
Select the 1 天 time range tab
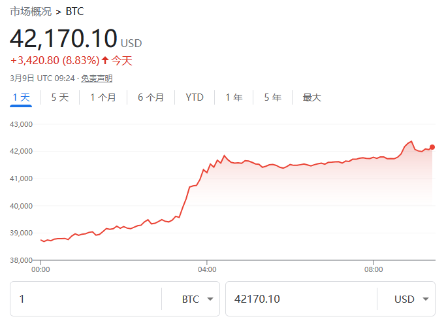point(22,97)
